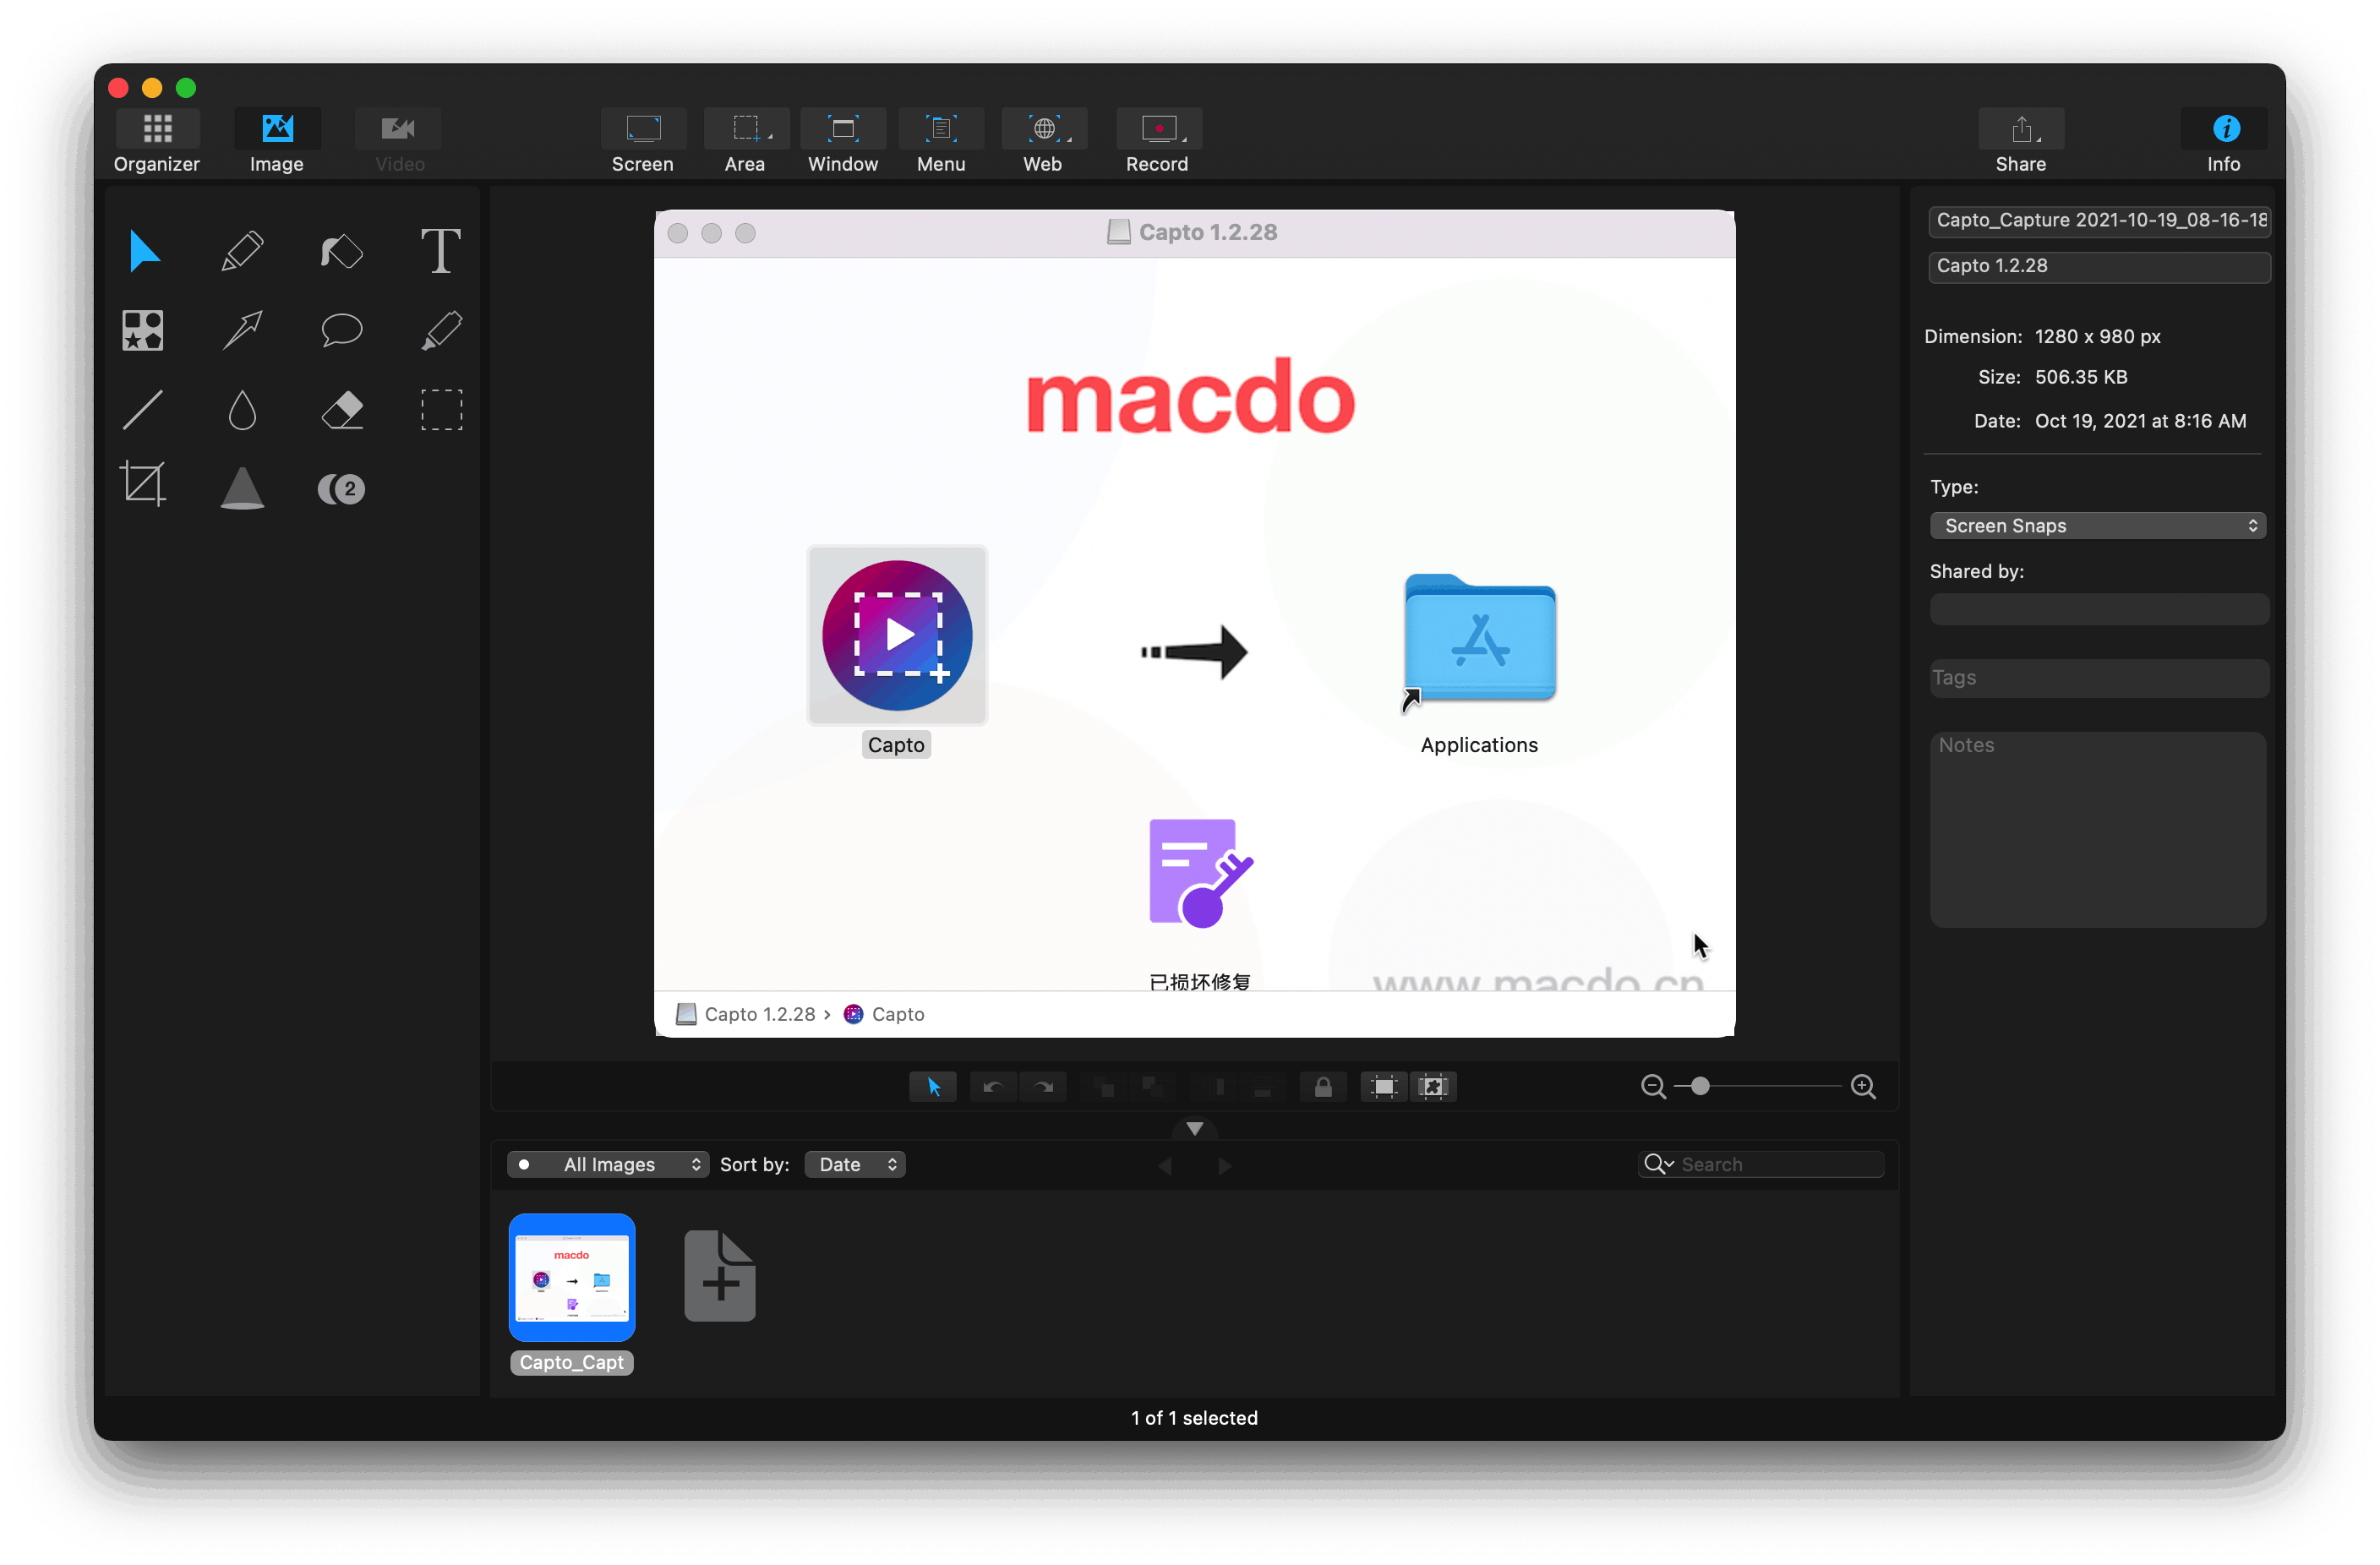Select the highlighter tool

[440, 330]
